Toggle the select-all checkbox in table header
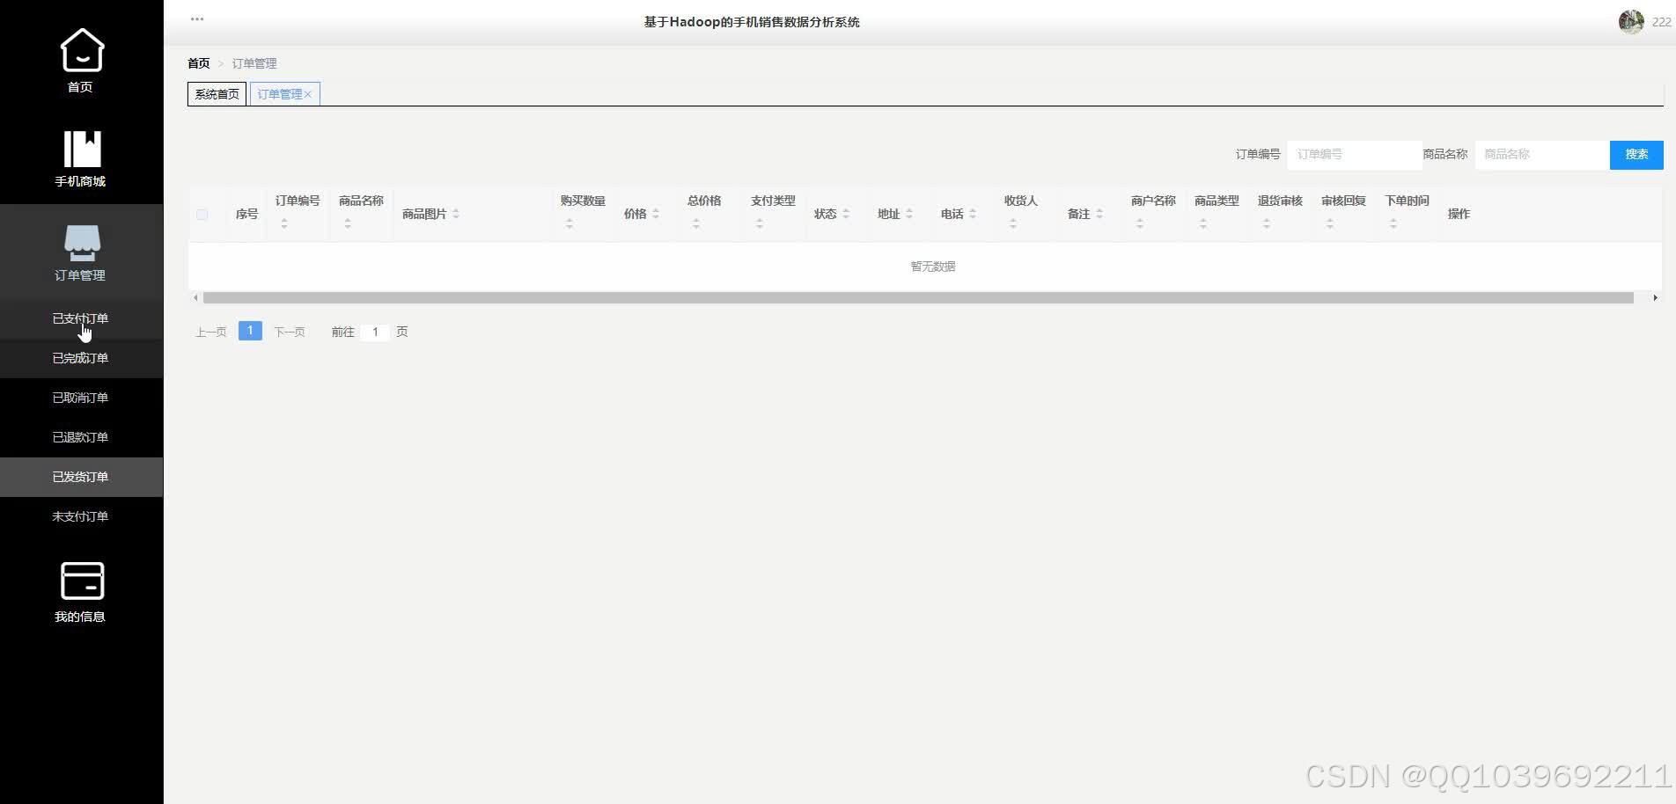Screen dimensions: 1676x804 tap(202, 214)
